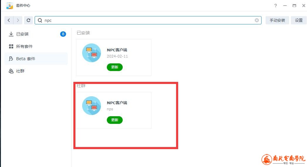Screen dimensions: 307x167
Task: Update community NPC客户端 from nps
Action: click(115, 120)
